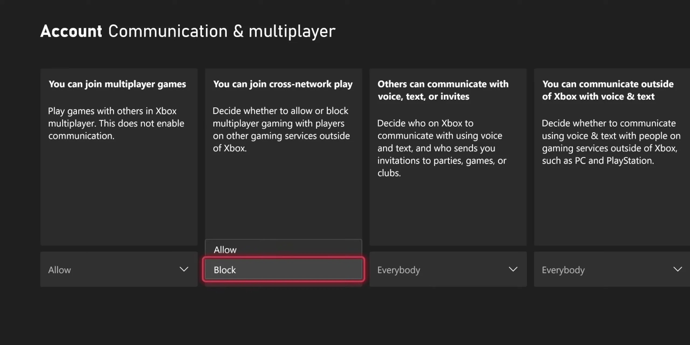This screenshot has width=690, height=345.
Task: Choose Allow option in open dropdown list
Action: (x=283, y=250)
